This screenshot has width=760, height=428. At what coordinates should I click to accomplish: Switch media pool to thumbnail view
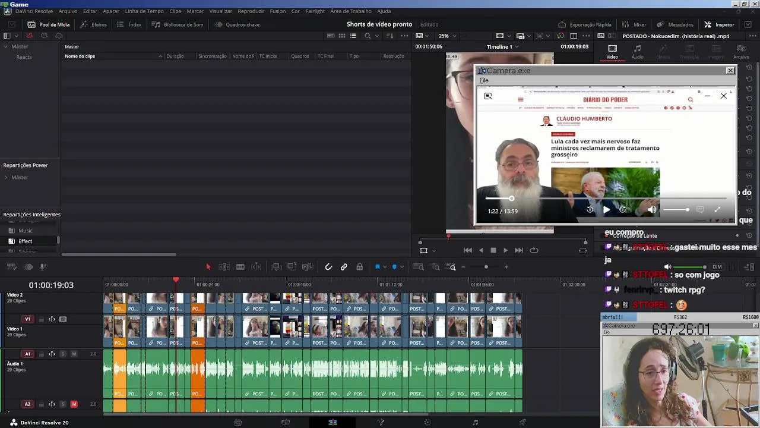pos(342,36)
